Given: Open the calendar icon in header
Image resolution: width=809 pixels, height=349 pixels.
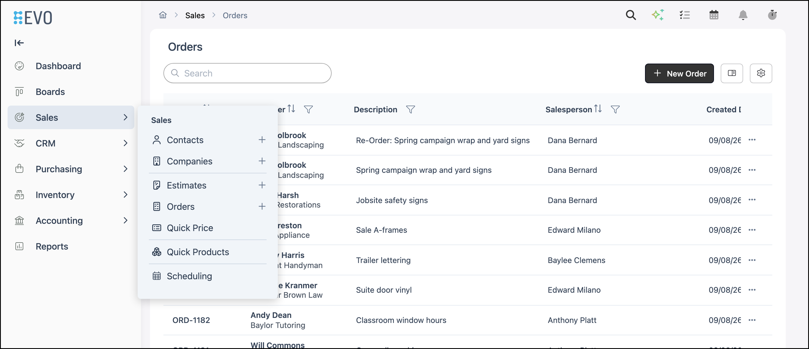Looking at the screenshot, I should 713,15.
